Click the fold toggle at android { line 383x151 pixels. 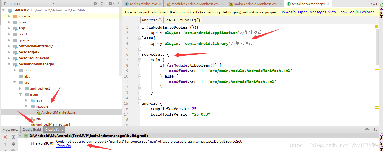pyautogui.click(x=140, y=103)
